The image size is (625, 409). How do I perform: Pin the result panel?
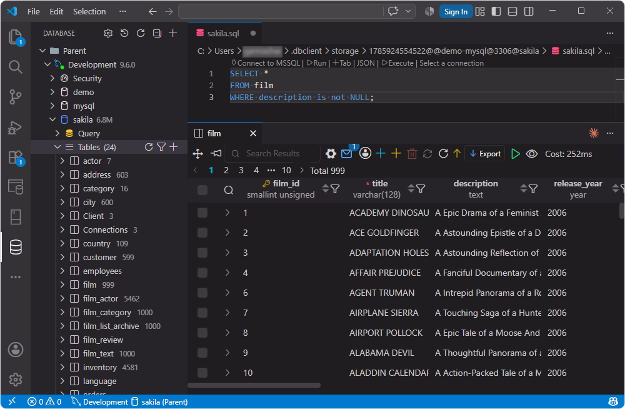[x=216, y=154]
